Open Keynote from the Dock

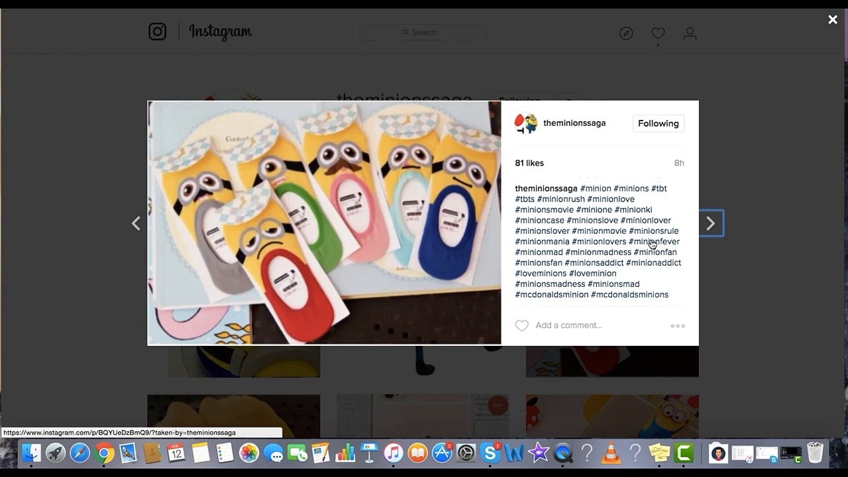(x=370, y=453)
